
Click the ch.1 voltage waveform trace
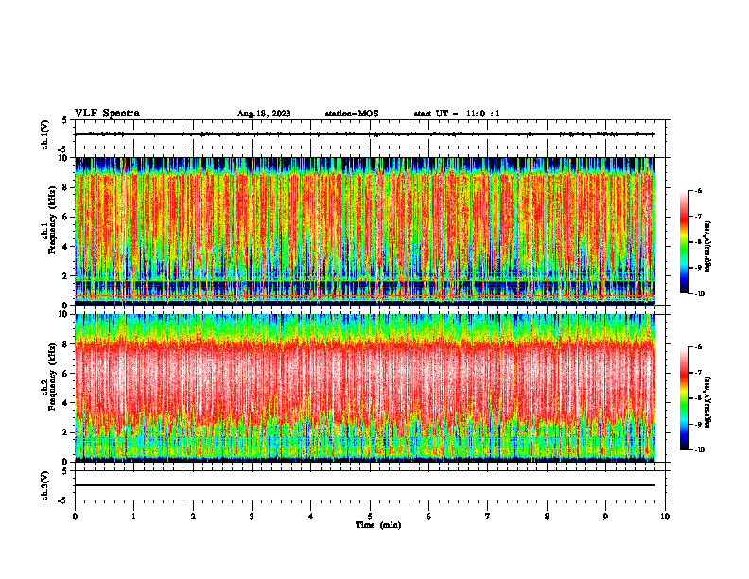tap(365, 134)
